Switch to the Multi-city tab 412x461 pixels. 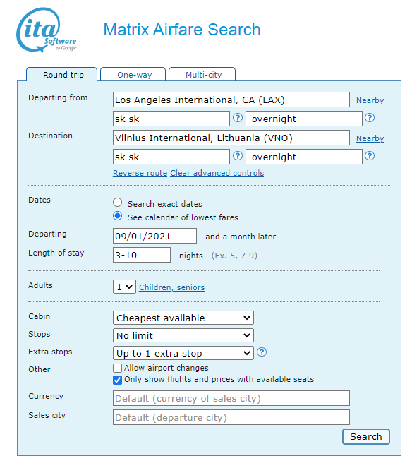[202, 74]
